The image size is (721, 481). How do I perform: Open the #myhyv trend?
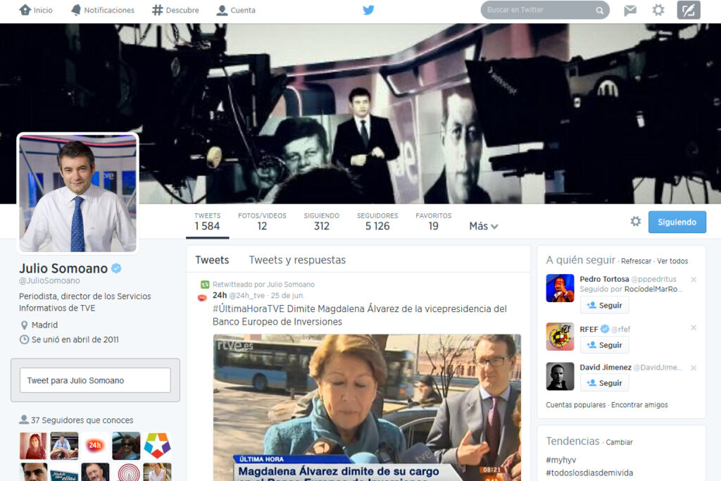click(x=560, y=460)
